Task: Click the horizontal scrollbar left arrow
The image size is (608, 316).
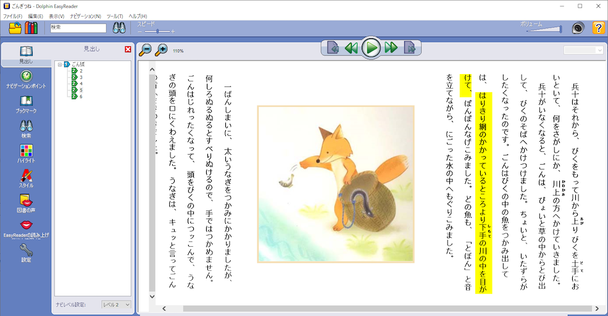Action: 164,309
